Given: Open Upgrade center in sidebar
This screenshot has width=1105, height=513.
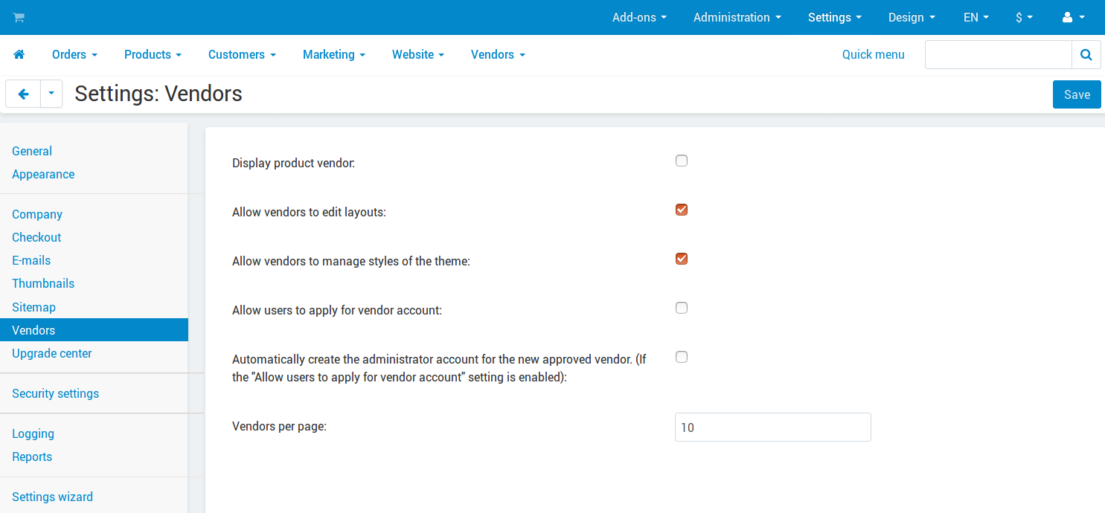Looking at the screenshot, I should click(x=52, y=353).
